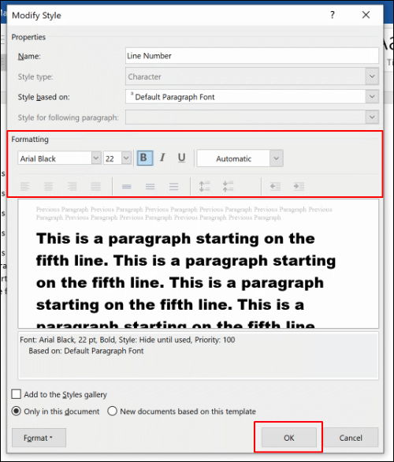Check Add to the Styles gallery
The height and width of the screenshot is (462, 394).
pos(17,394)
